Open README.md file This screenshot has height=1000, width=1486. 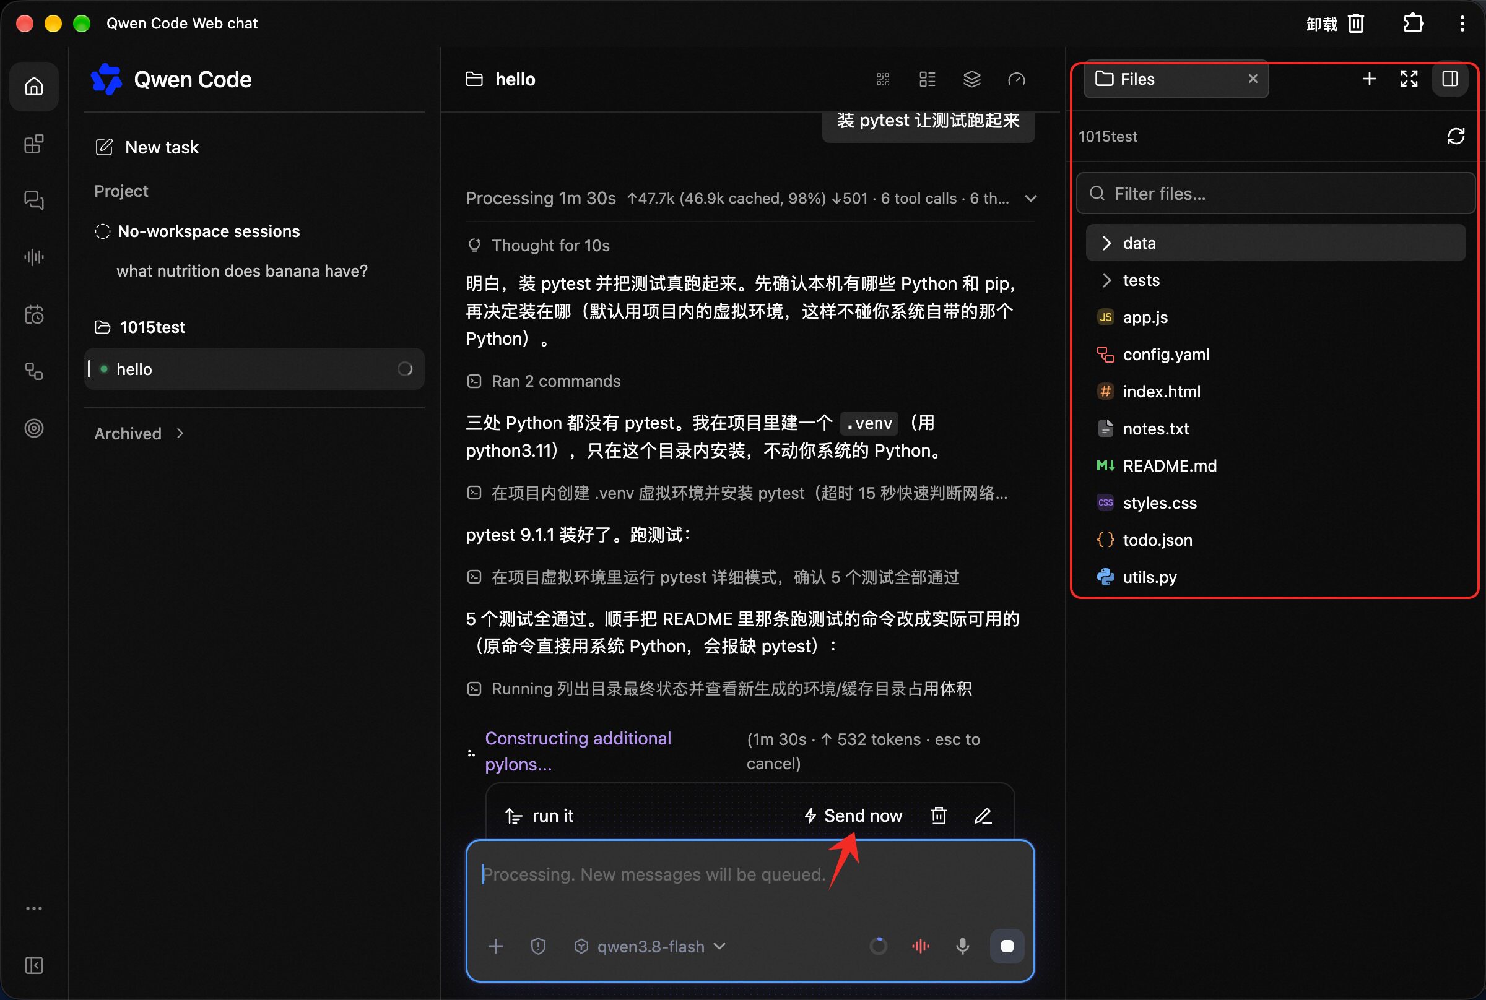(1275, 465)
